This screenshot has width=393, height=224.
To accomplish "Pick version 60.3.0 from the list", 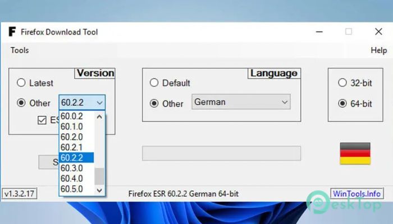I will [x=77, y=168].
